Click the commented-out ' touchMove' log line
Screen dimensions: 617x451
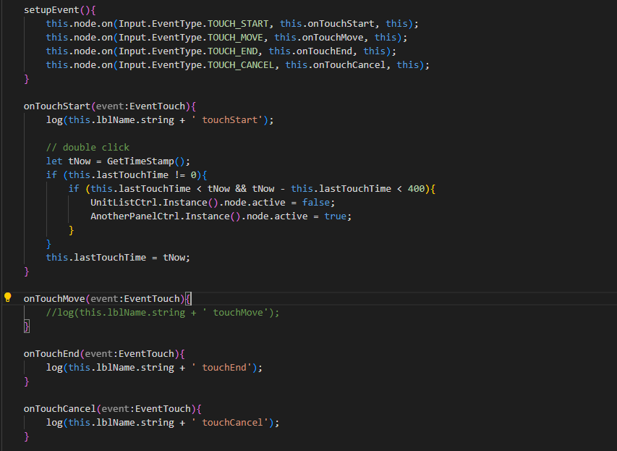(x=163, y=313)
